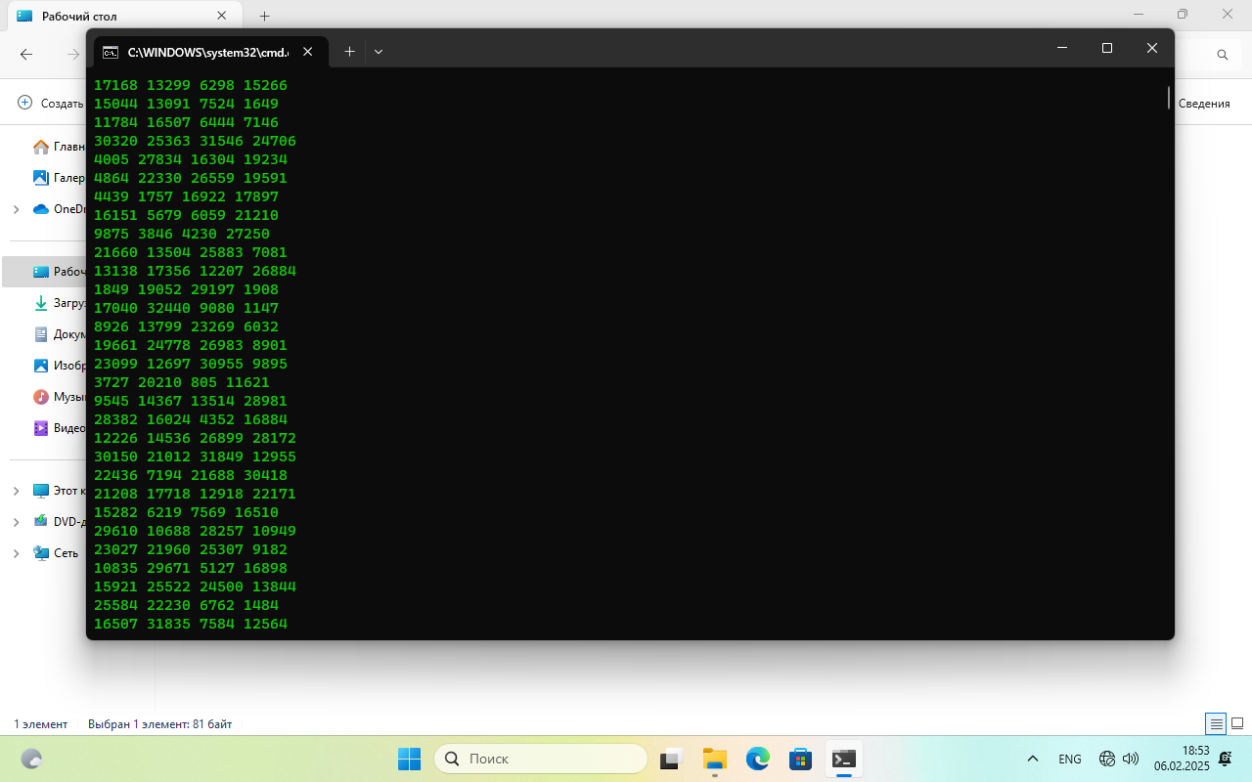Select Сеть network icon in sidebar
1252x782 pixels.
(x=41, y=553)
